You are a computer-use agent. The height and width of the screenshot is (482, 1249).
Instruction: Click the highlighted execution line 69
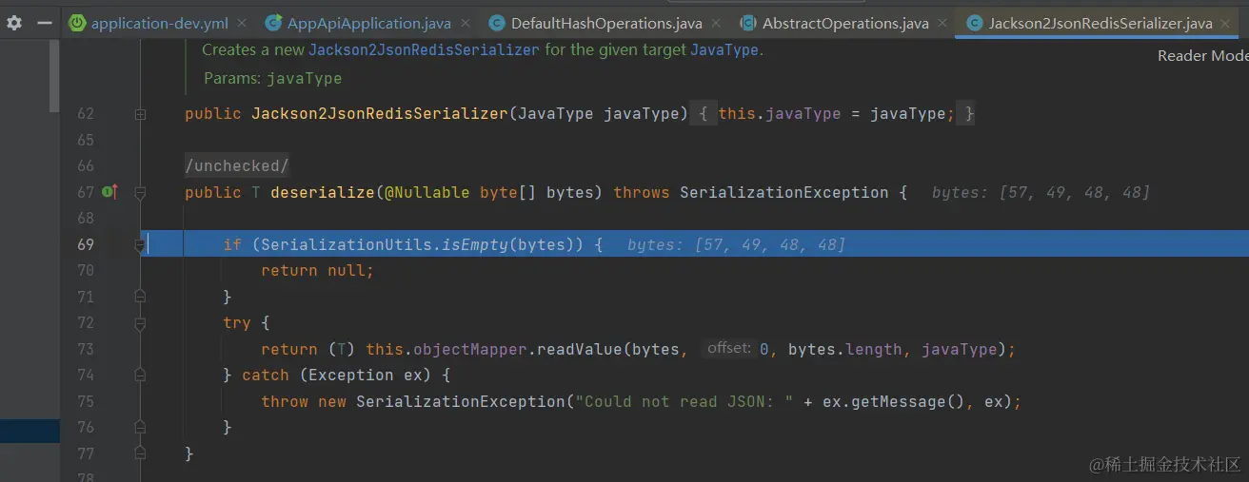[x=694, y=244]
